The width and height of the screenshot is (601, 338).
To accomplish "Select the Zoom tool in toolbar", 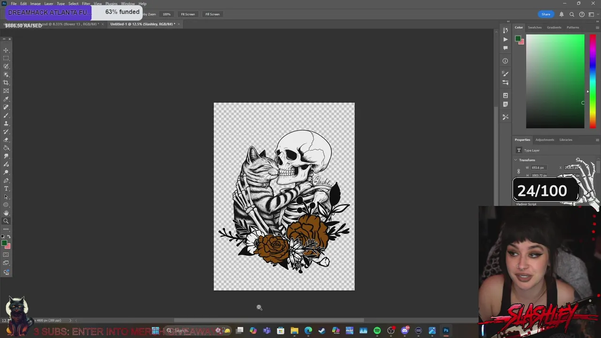I will tap(6, 221).
